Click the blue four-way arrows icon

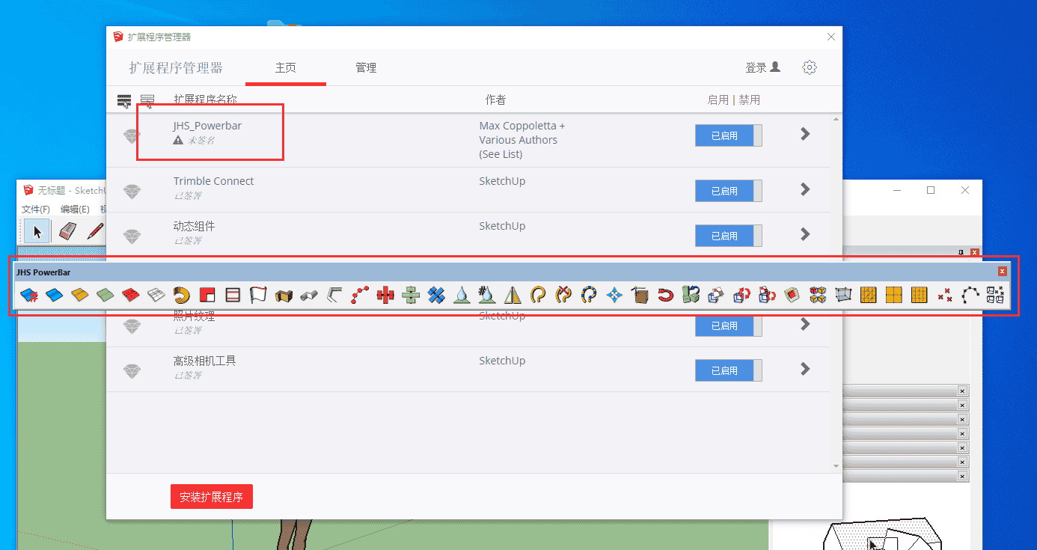click(x=614, y=295)
